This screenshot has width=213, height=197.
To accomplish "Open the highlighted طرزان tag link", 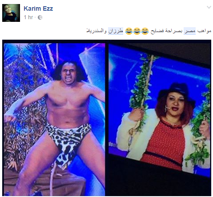I will [x=116, y=31].
